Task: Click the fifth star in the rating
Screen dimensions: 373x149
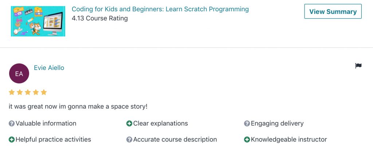Action: click(x=44, y=93)
